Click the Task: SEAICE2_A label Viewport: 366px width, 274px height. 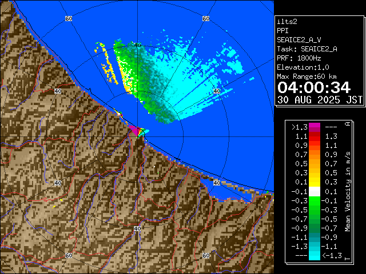[307, 49]
